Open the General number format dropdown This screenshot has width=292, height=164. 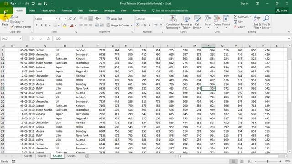[x=162, y=19]
